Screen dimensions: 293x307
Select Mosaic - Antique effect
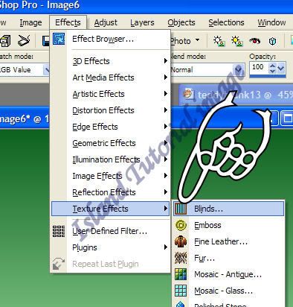[x=228, y=274]
